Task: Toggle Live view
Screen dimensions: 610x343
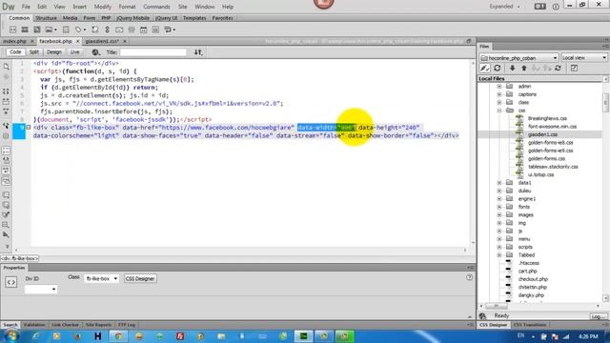Action: coord(74,51)
